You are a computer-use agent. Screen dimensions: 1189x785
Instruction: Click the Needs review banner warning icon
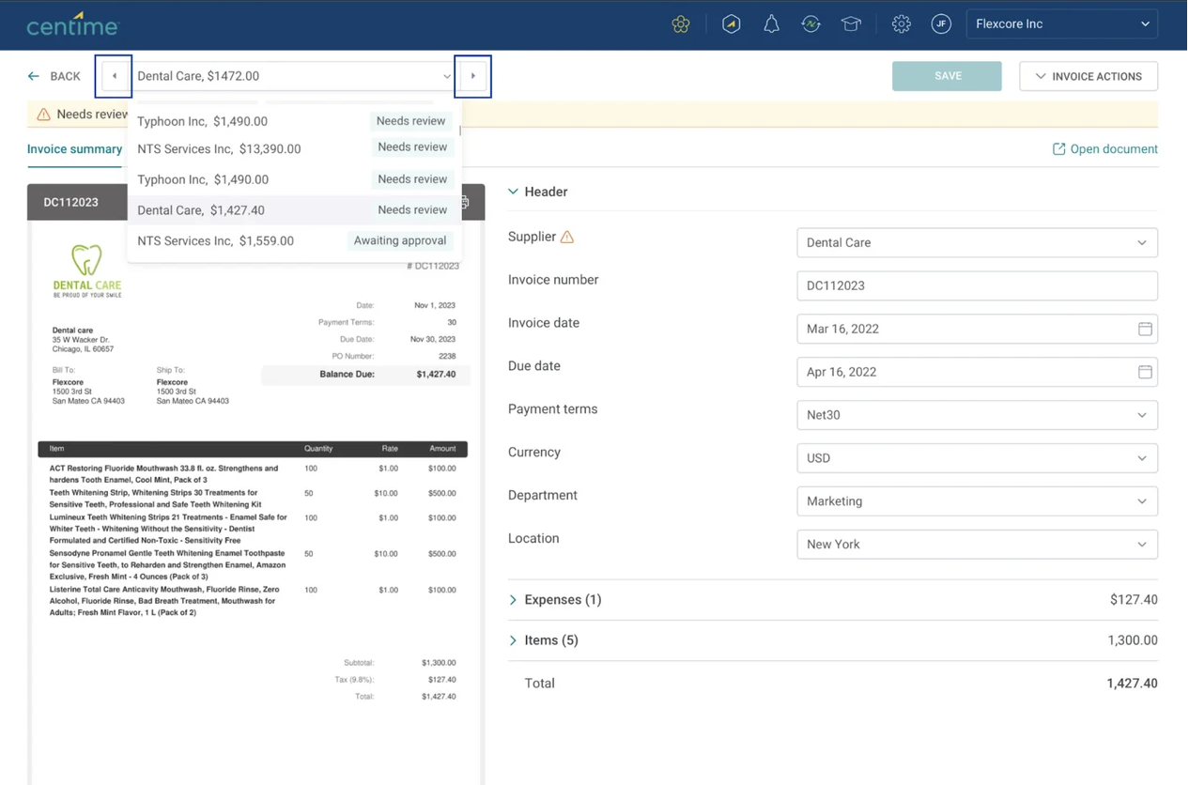43,115
